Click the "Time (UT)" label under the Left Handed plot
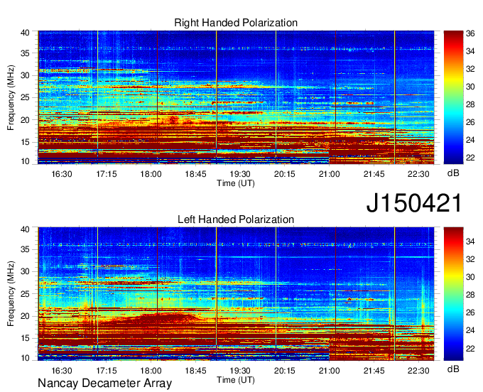 click(x=236, y=380)
